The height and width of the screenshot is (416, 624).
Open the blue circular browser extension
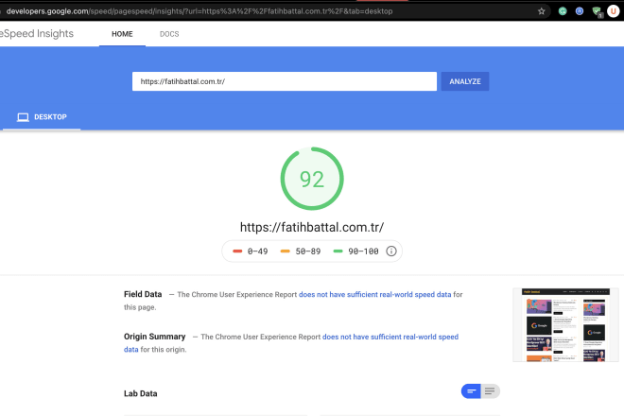click(x=580, y=11)
